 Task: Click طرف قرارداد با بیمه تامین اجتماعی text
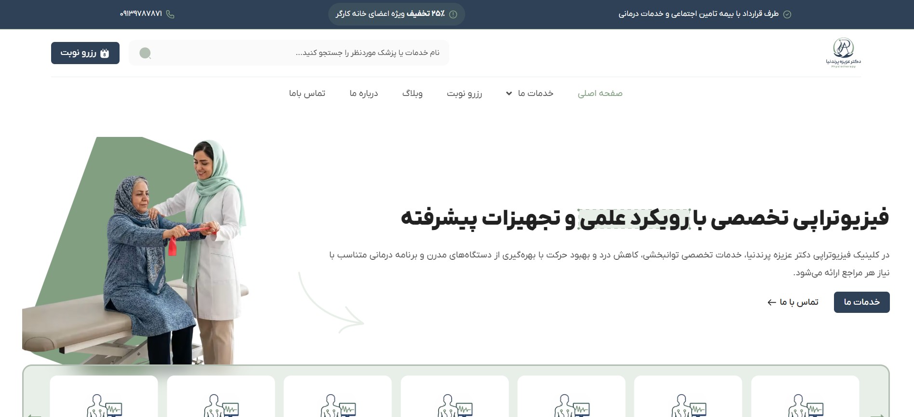[x=699, y=14]
